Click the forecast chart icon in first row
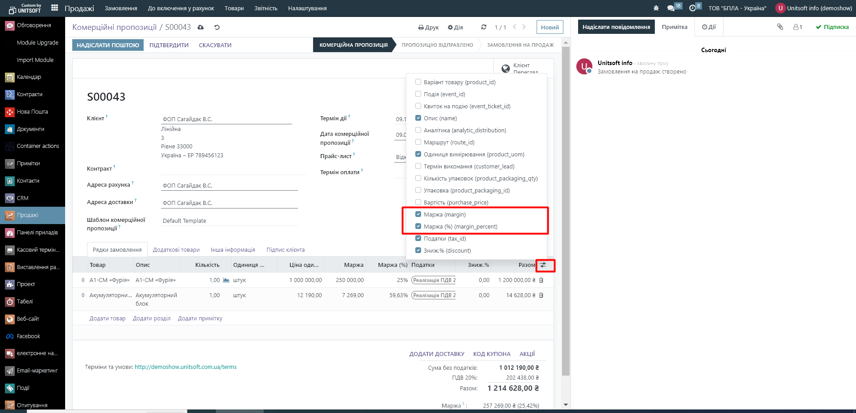856x413 pixels. pos(226,280)
